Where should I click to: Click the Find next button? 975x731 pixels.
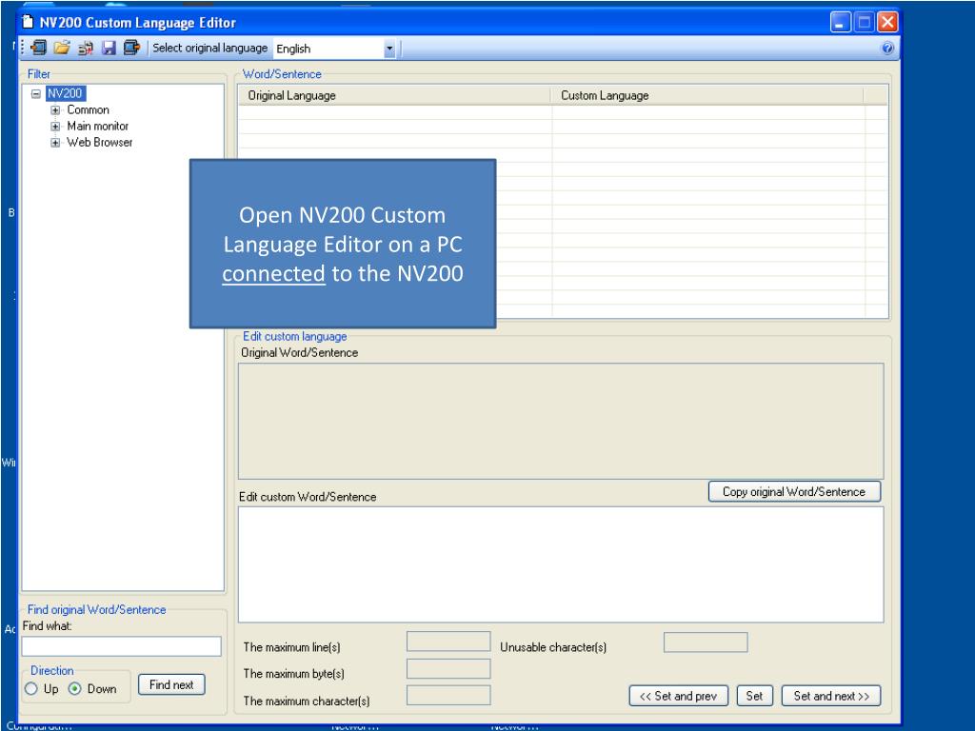pos(171,684)
